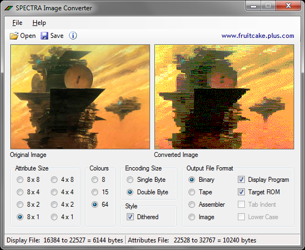
Task: Click the Open folder icon
Action: 14,36
